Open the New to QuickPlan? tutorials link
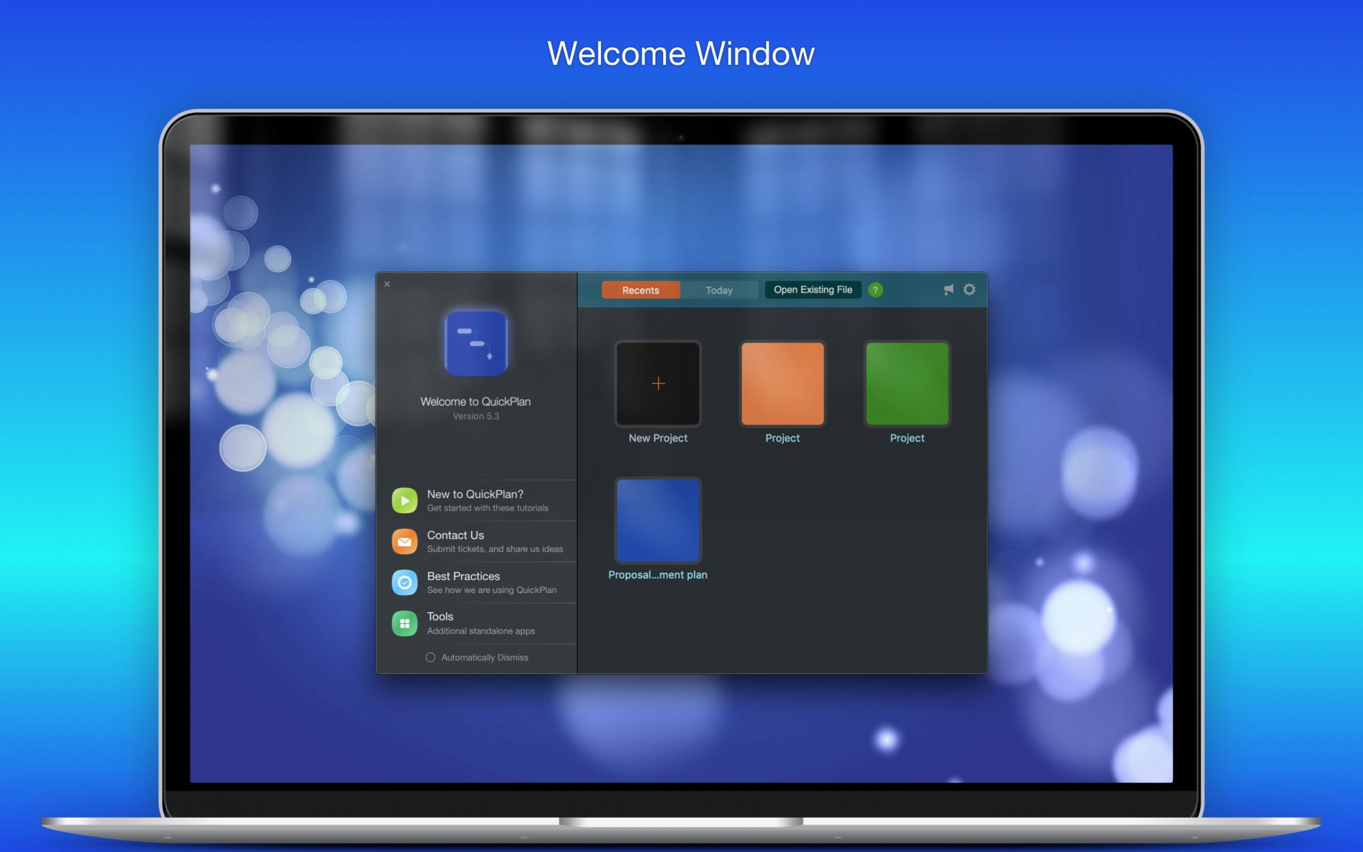1363x852 pixels. click(x=484, y=500)
